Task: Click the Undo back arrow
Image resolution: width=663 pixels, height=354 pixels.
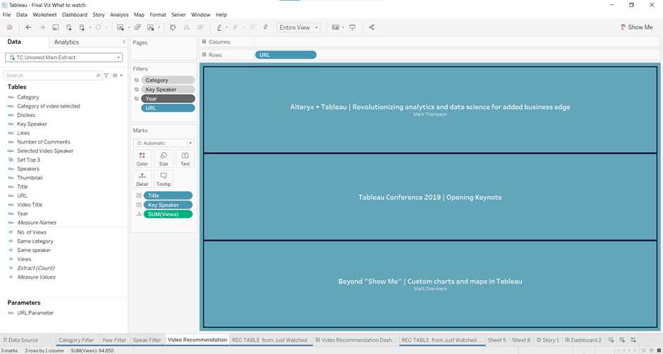Action: click(x=28, y=27)
